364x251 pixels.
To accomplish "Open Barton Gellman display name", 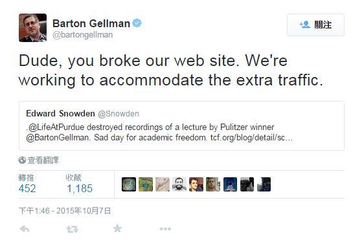I will tap(91, 23).
